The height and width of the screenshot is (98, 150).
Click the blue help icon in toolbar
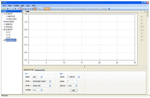point(109,9)
